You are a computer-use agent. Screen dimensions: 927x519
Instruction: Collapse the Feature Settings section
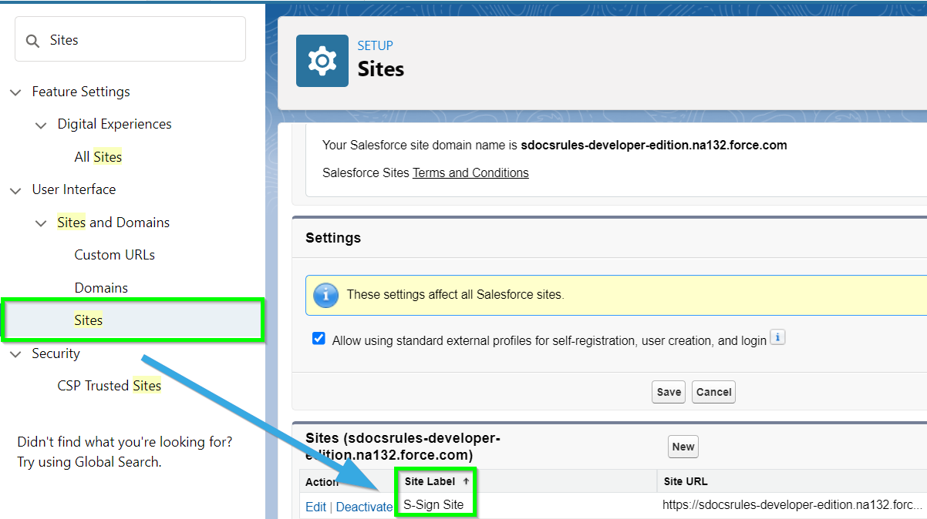point(15,92)
